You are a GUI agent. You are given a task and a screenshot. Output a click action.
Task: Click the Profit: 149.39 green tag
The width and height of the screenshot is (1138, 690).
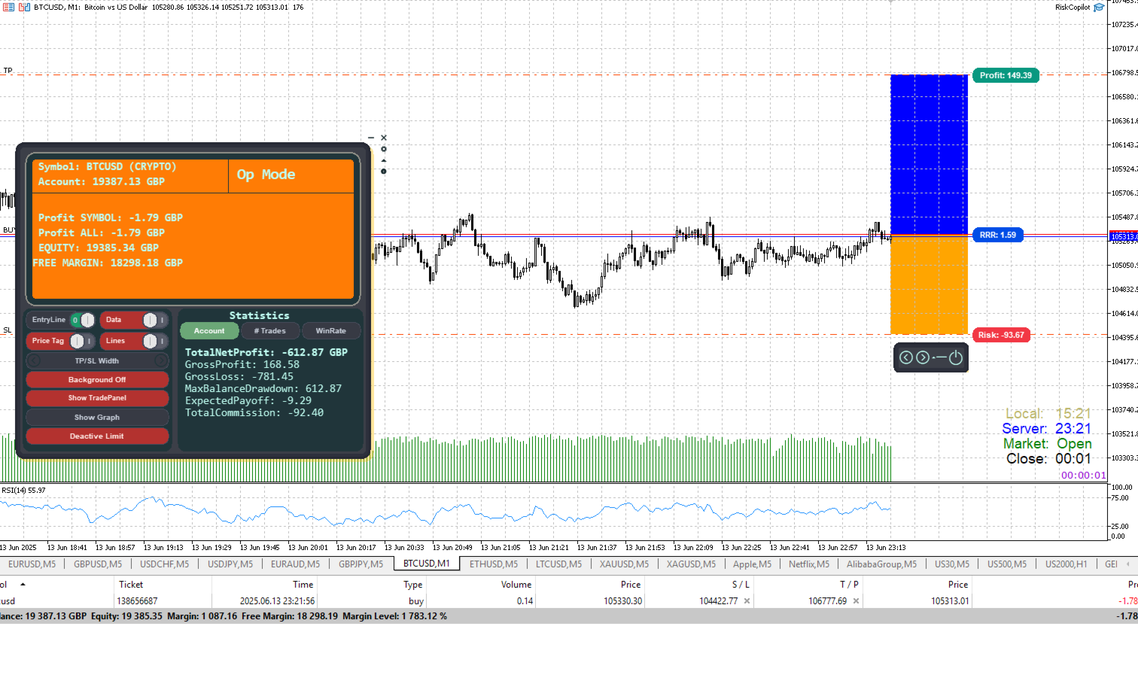(1006, 75)
